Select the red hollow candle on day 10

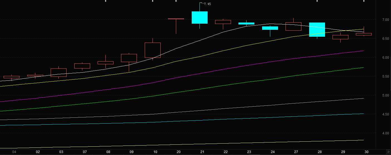153,50
